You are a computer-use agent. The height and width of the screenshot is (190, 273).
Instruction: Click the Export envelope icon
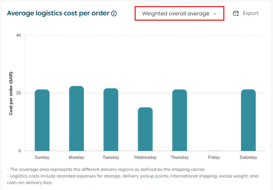pos(236,13)
